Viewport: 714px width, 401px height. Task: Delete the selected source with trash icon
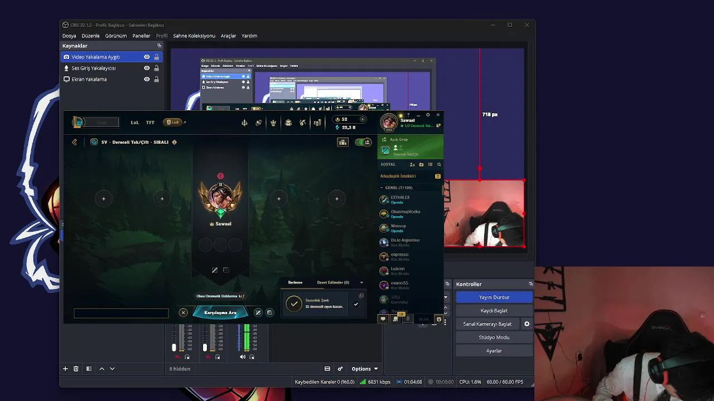coord(76,369)
